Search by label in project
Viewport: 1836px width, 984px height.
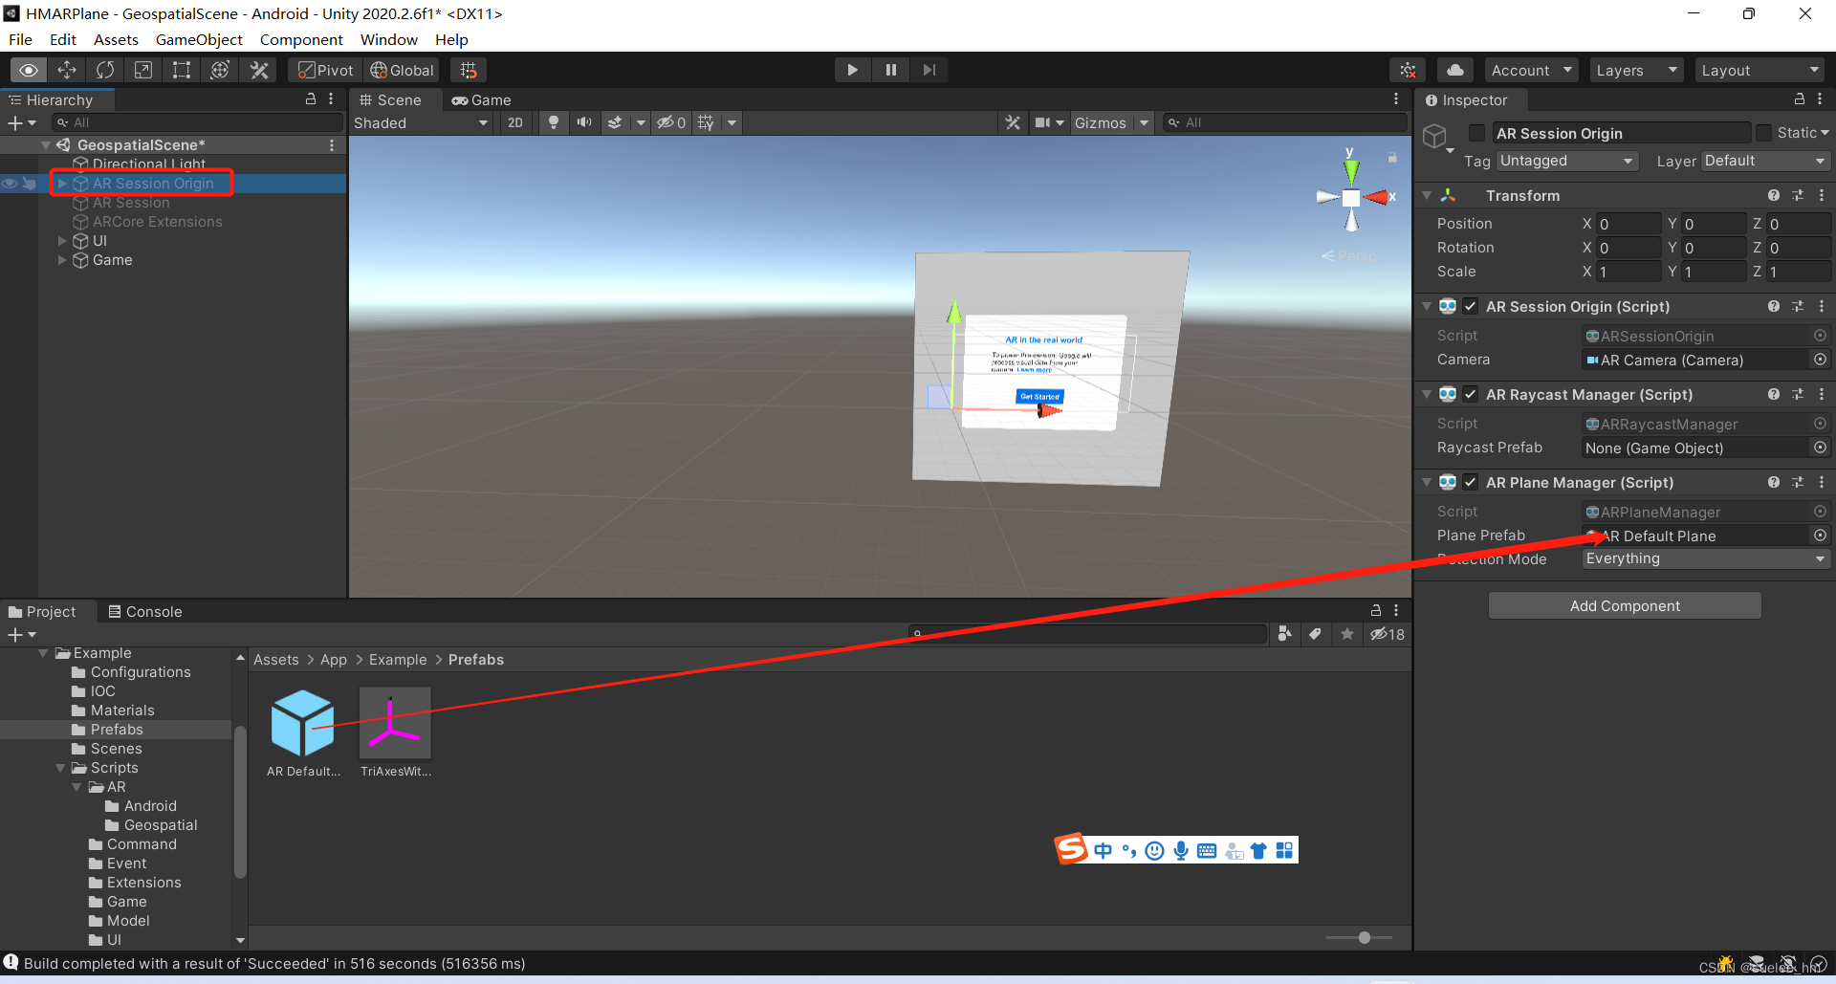1316,634
